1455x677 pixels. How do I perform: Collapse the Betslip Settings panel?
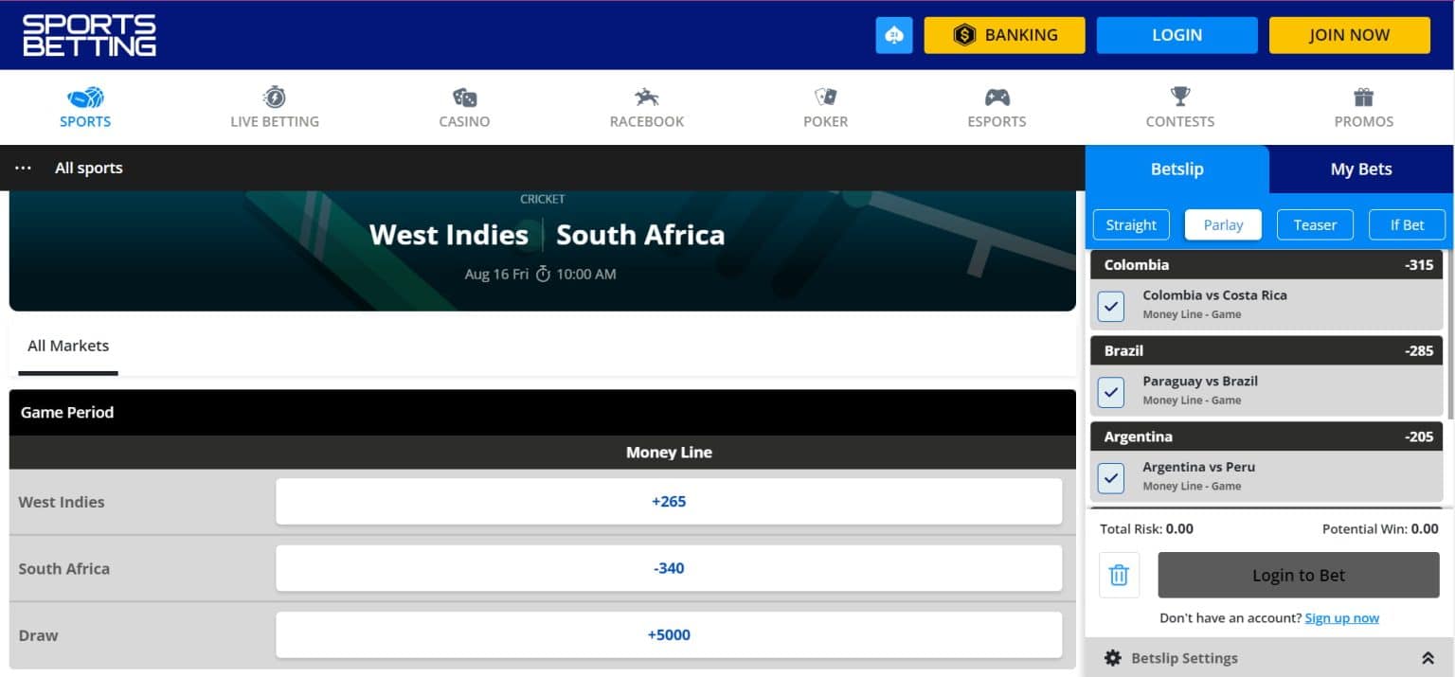coord(1430,657)
